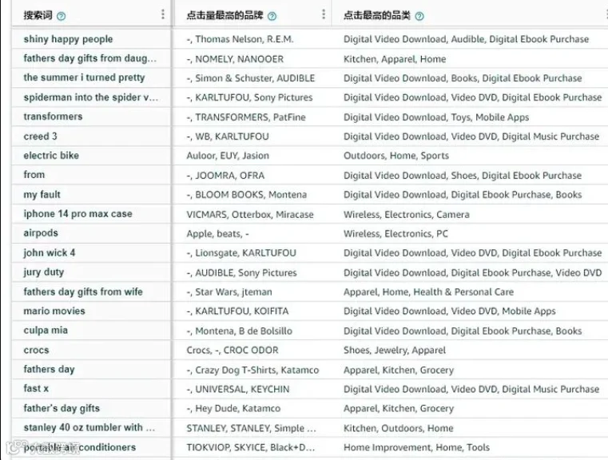Click help icon next to 点击量最高的品牌 header
Viewport: 608px width, 460px height.
[x=272, y=16]
